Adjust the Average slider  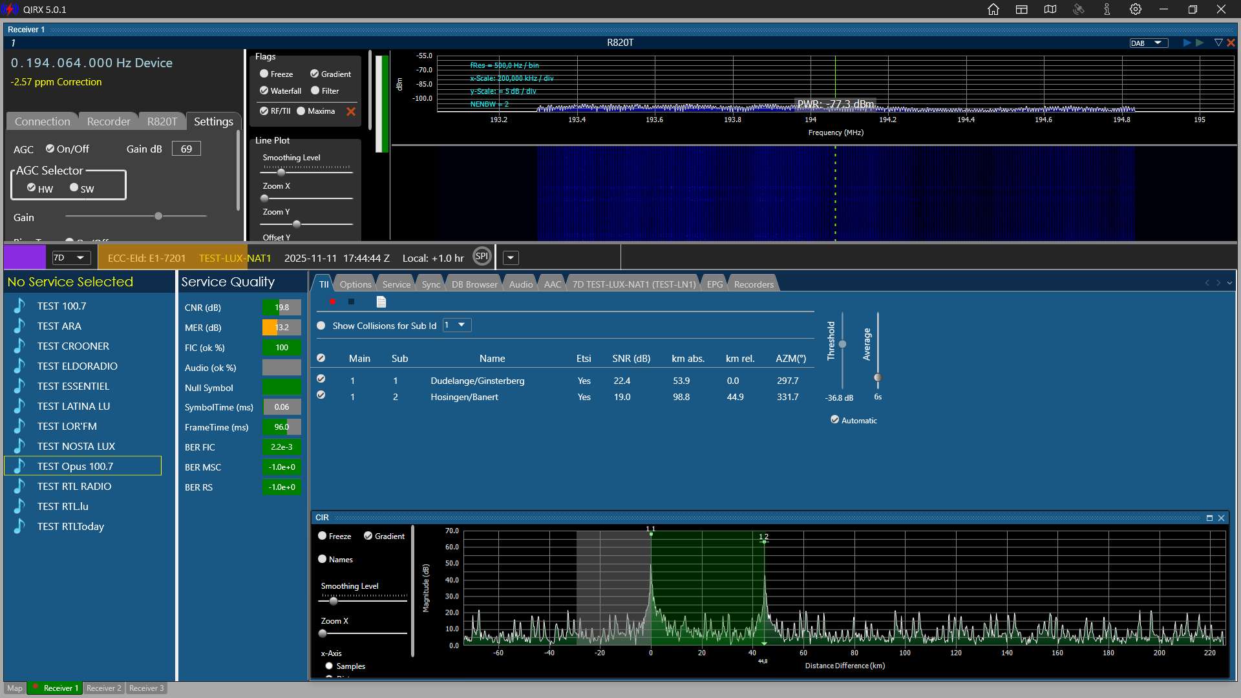[878, 377]
